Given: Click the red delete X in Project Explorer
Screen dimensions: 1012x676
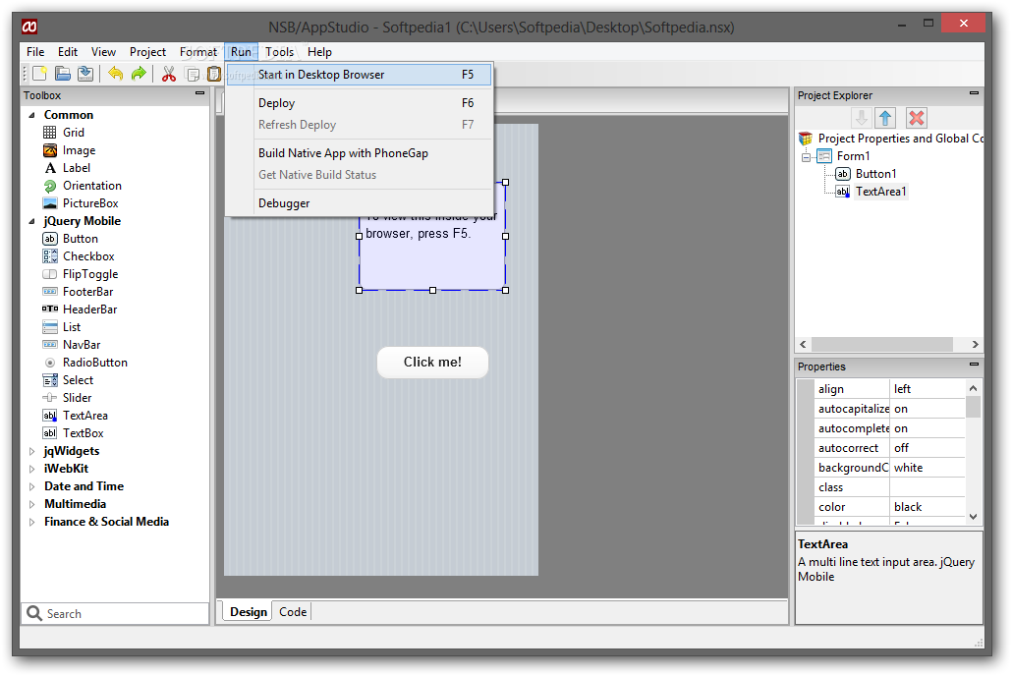Looking at the screenshot, I should click(916, 118).
